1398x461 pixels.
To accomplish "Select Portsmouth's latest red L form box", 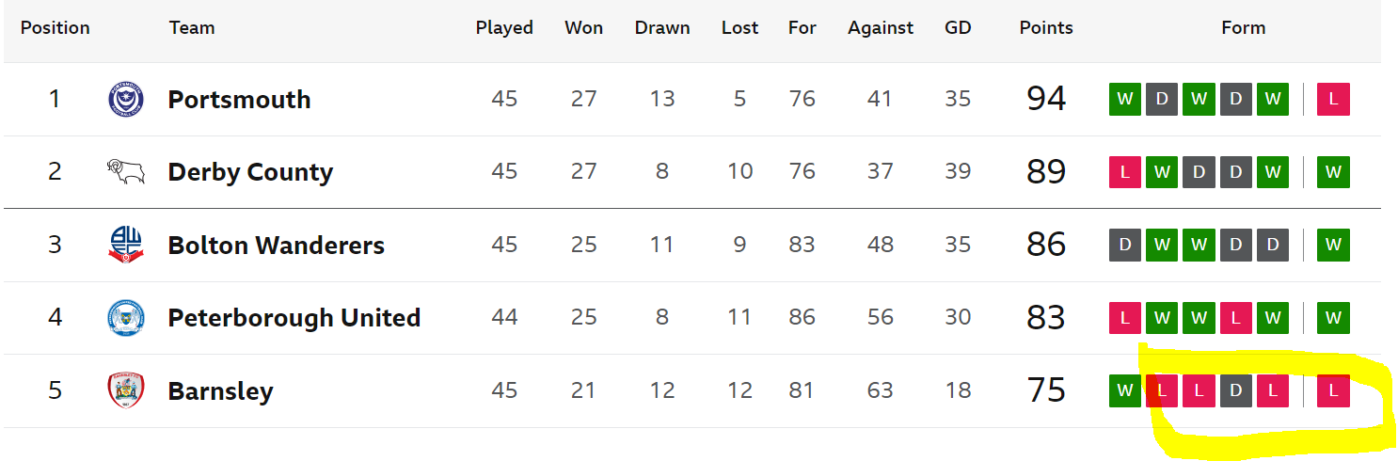I will click(1333, 99).
